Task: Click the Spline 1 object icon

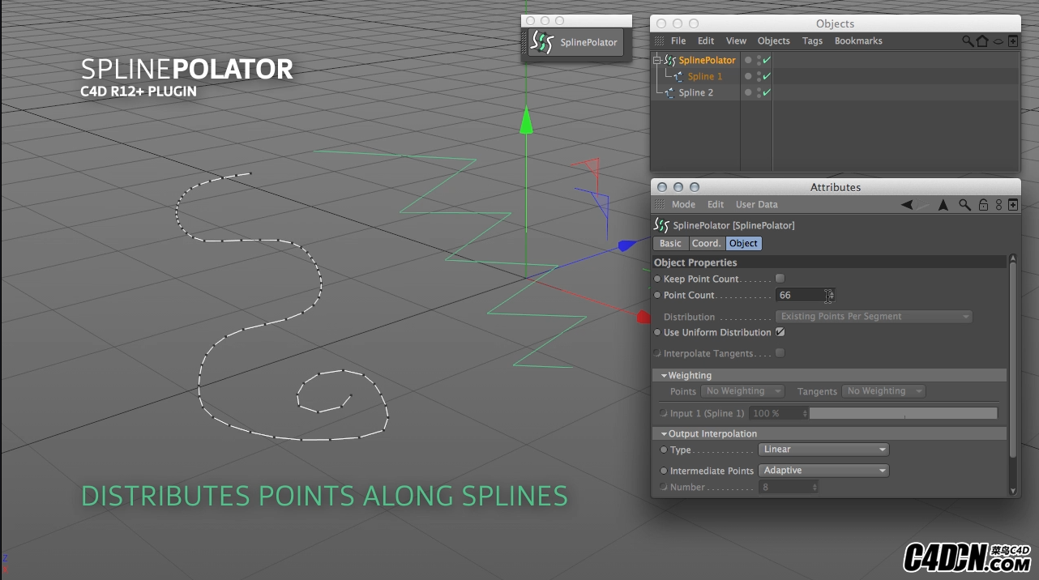Action: (x=679, y=76)
